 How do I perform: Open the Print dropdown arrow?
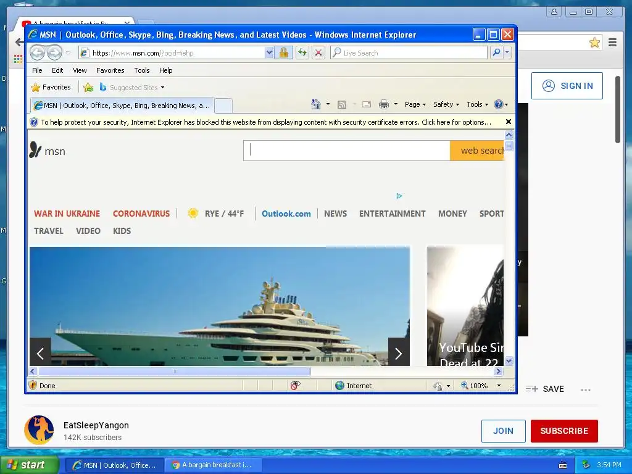click(396, 104)
